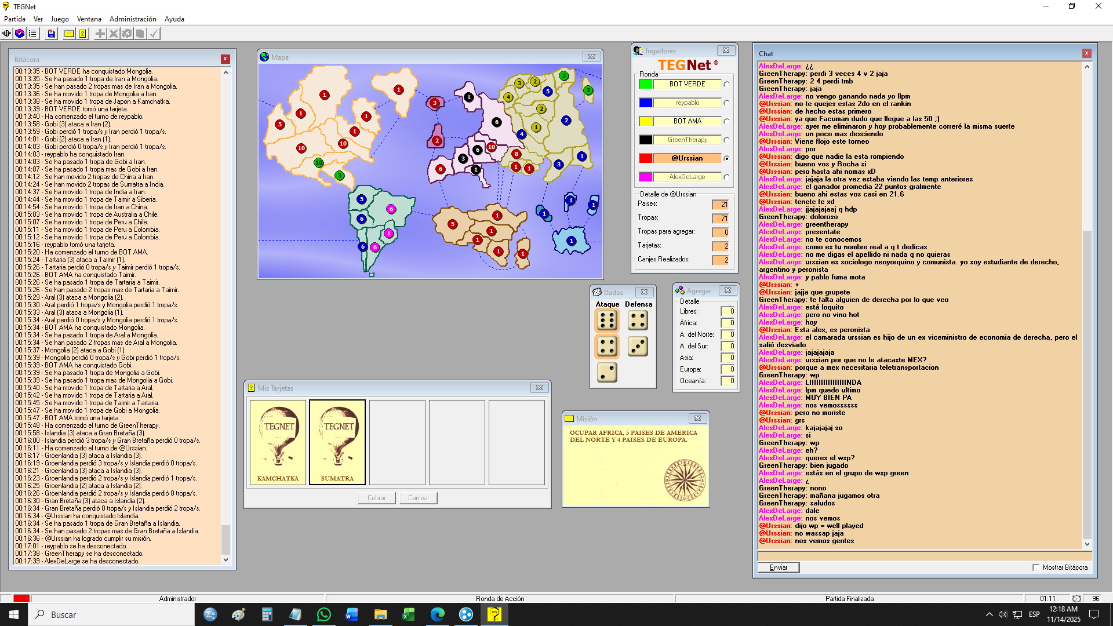Open the Juego menu
Image resolution: width=1113 pixels, height=626 pixels.
pos(60,19)
